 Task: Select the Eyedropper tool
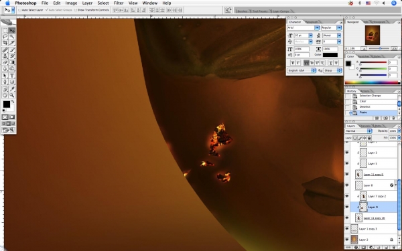tap(12, 89)
